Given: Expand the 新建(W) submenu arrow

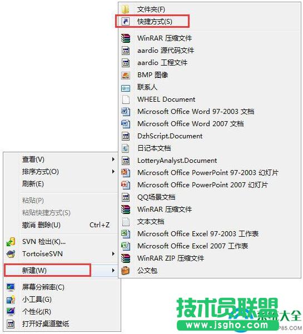Looking at the screenshot, I should 113,271.
